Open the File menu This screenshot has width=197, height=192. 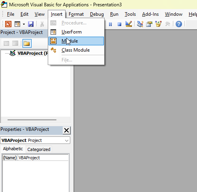click(x=11, y=14)
